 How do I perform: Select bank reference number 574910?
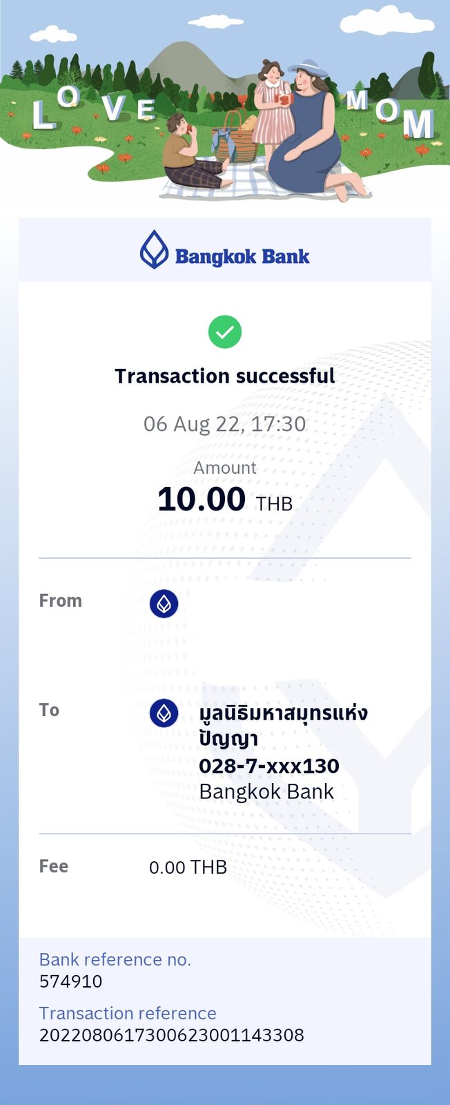71,981
